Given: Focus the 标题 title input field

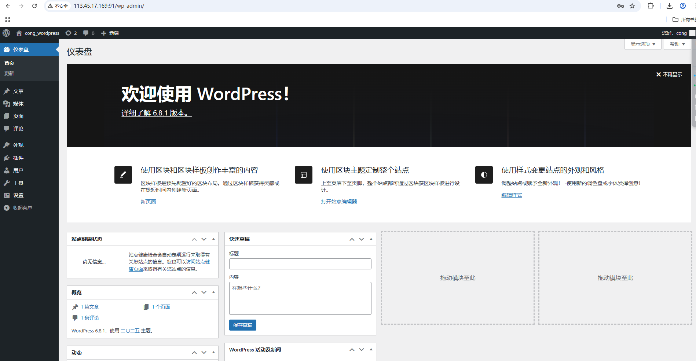Looking at the screenshot, I should click(x=300, y=264).
